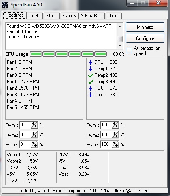Click the down arrow icon beside Temp1
This screenshot has height=196, width=170.
pyautogui.click(x=91, y=69)
